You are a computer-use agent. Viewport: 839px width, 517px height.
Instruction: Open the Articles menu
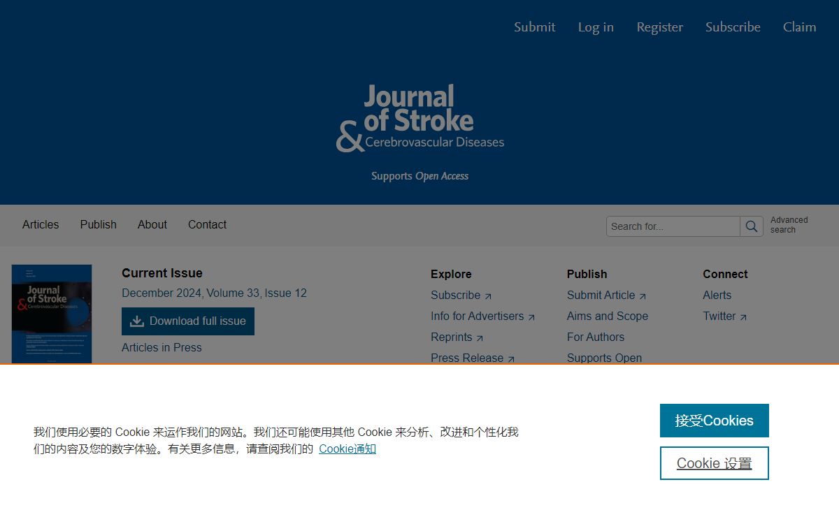(x=41, y=225)
